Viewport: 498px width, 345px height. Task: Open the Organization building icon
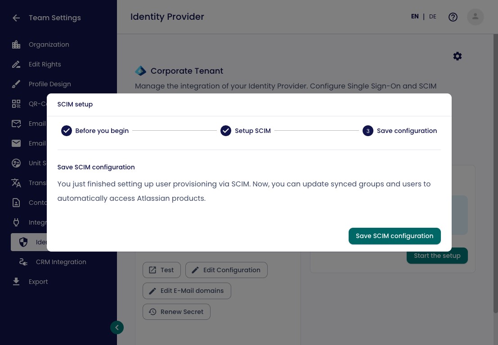[x=16, y=45]
